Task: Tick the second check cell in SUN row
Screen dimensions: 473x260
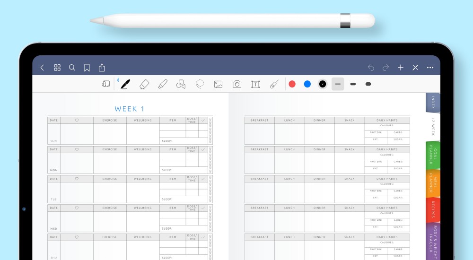Action: click(x=203, y=134)
